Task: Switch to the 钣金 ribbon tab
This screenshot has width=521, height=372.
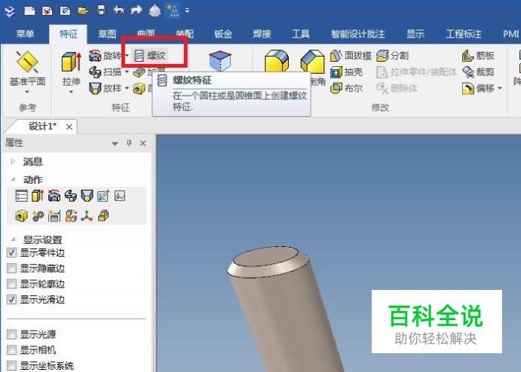Action: pos(223,34)
